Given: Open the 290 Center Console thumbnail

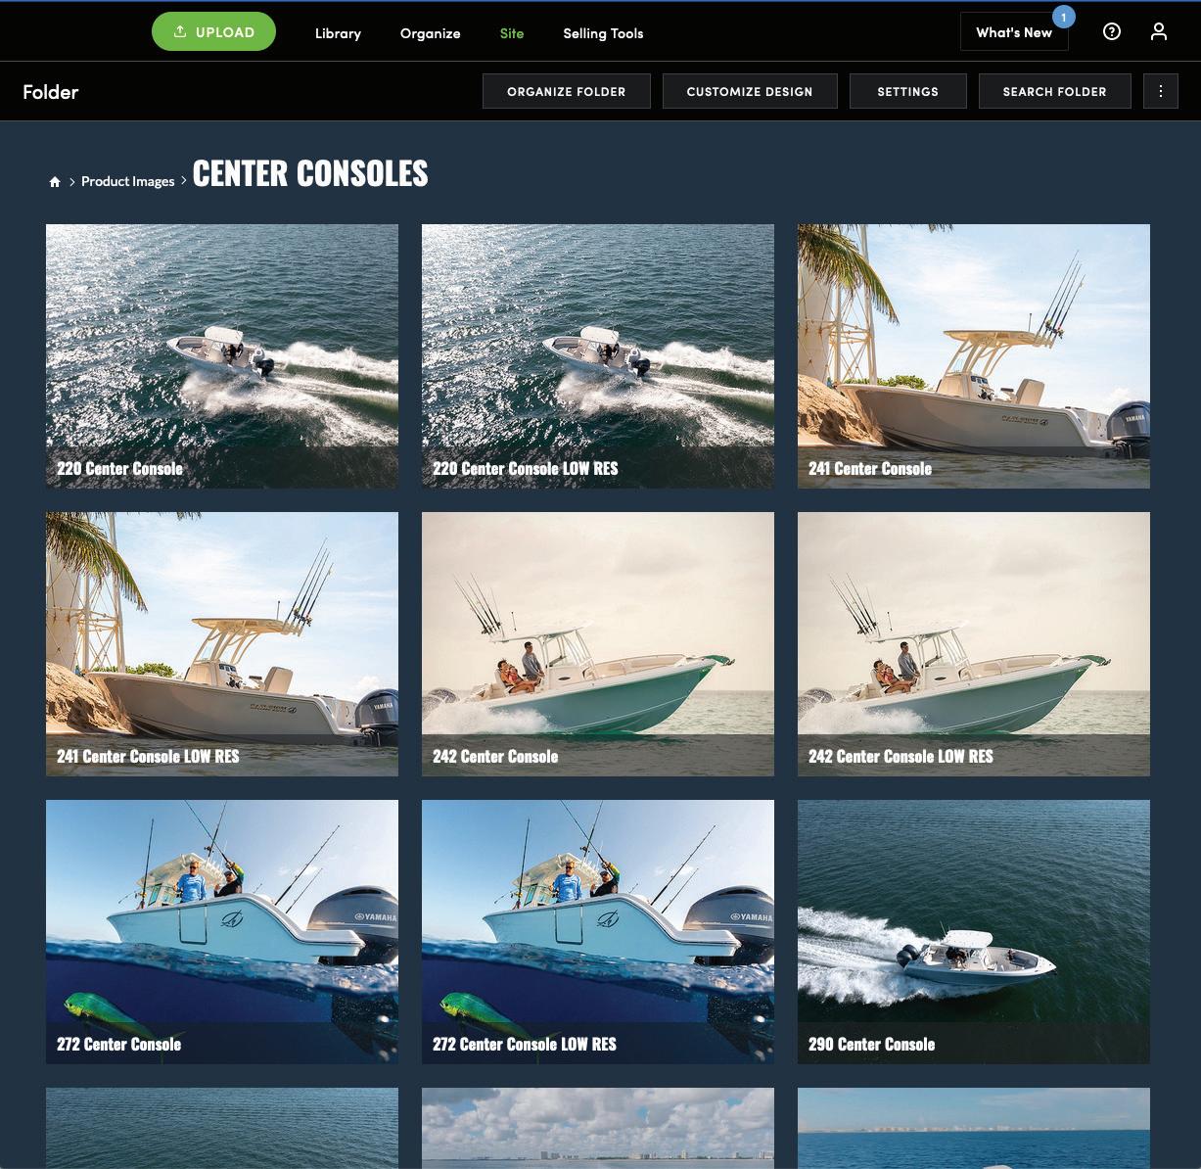Looking at the screenshot, I should coord(974,932).
